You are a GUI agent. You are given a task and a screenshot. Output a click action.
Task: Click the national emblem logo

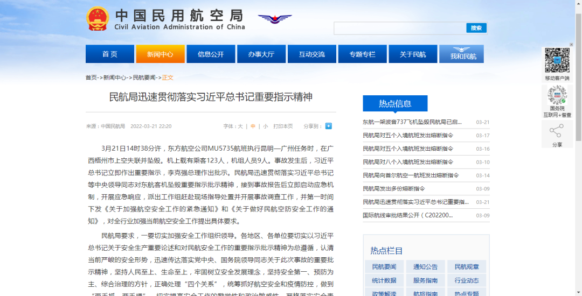tap(98, 18)
